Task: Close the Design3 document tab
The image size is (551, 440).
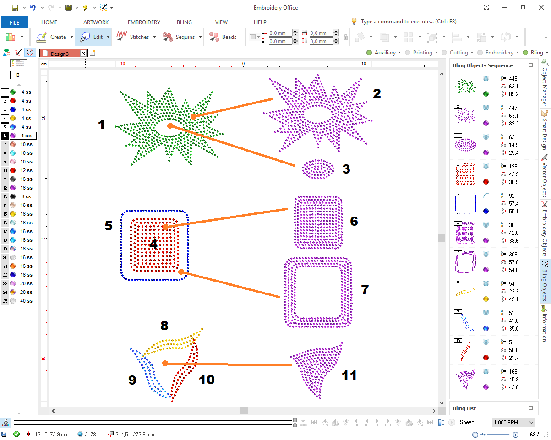Action: [83, 53]
